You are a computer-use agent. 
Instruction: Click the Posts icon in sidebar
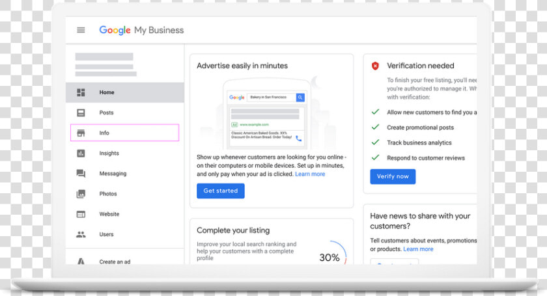[81, 113]
